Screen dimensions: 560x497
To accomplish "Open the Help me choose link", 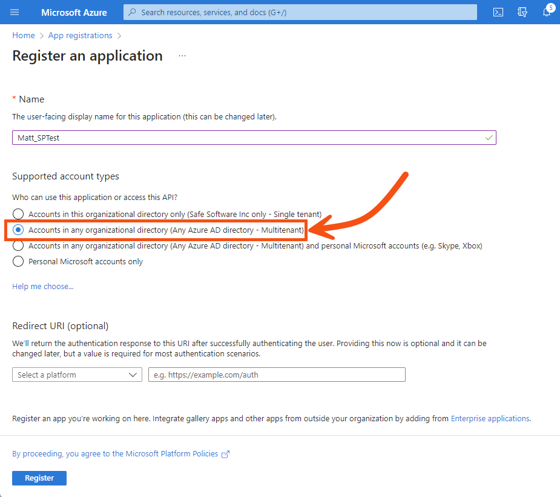I will (42, 286).
